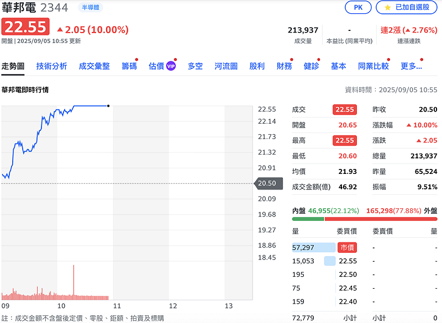Viewport: 442px width, 323px height.
Task: Open the 健診 tab
Action: click(x=311, y=66)
